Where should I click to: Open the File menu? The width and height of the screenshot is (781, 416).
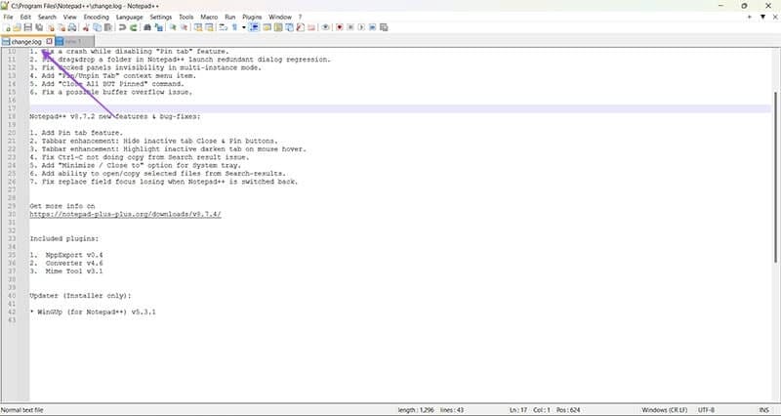8,17
